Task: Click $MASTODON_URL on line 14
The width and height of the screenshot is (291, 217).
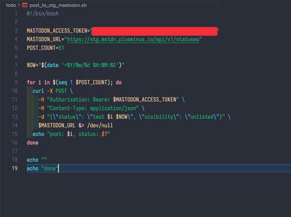Action: tap(57, 125)
